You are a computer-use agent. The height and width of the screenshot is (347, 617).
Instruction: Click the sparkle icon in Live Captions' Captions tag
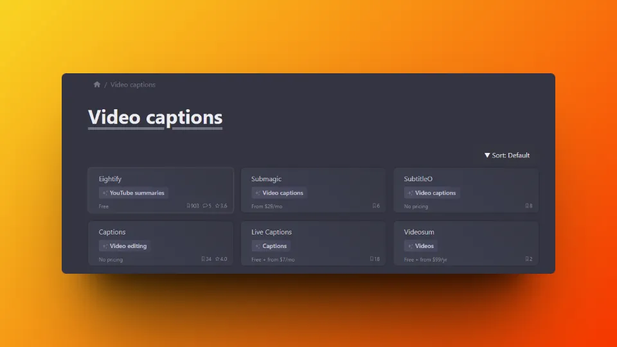click(x=258, y=246)
